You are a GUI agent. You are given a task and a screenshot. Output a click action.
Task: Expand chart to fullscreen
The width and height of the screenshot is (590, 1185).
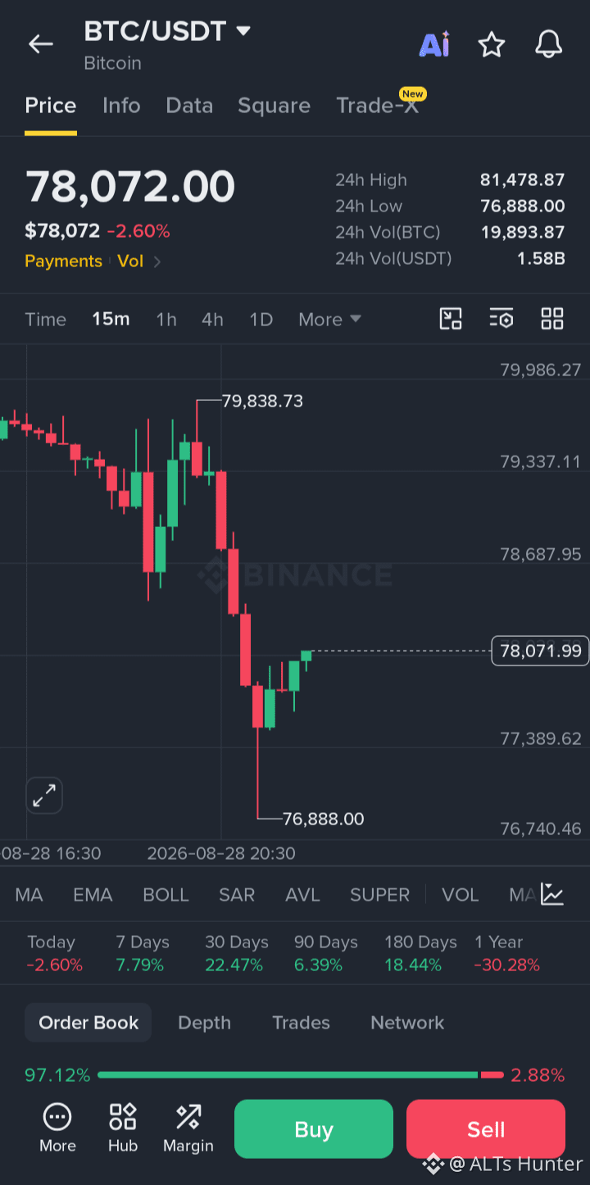point(44,795)
